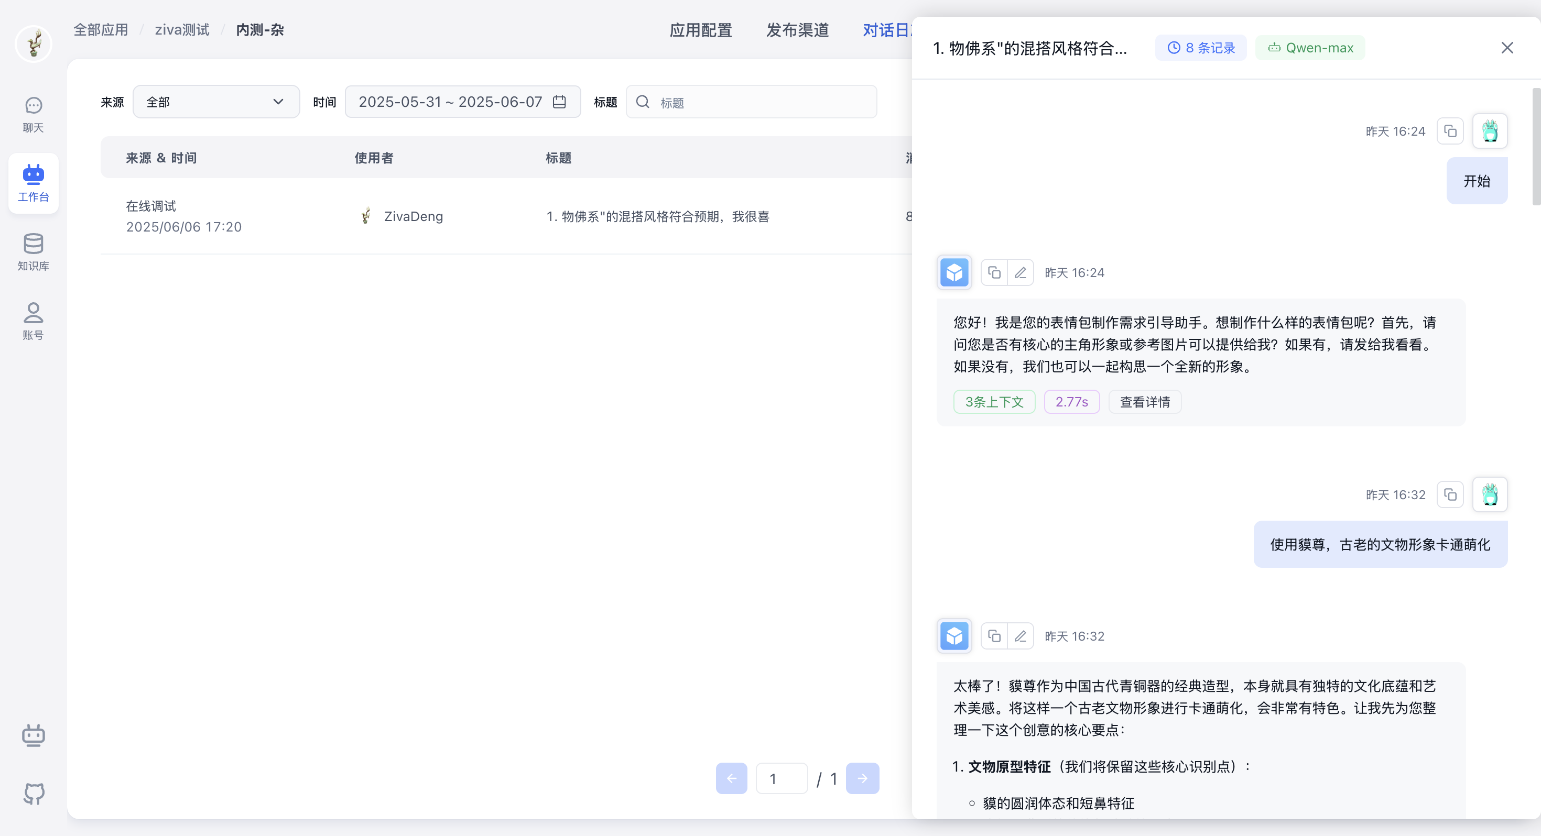
Task: Click row title 1. 物佛系"的混搭风格符合预期
Action: tap(657, 216)
